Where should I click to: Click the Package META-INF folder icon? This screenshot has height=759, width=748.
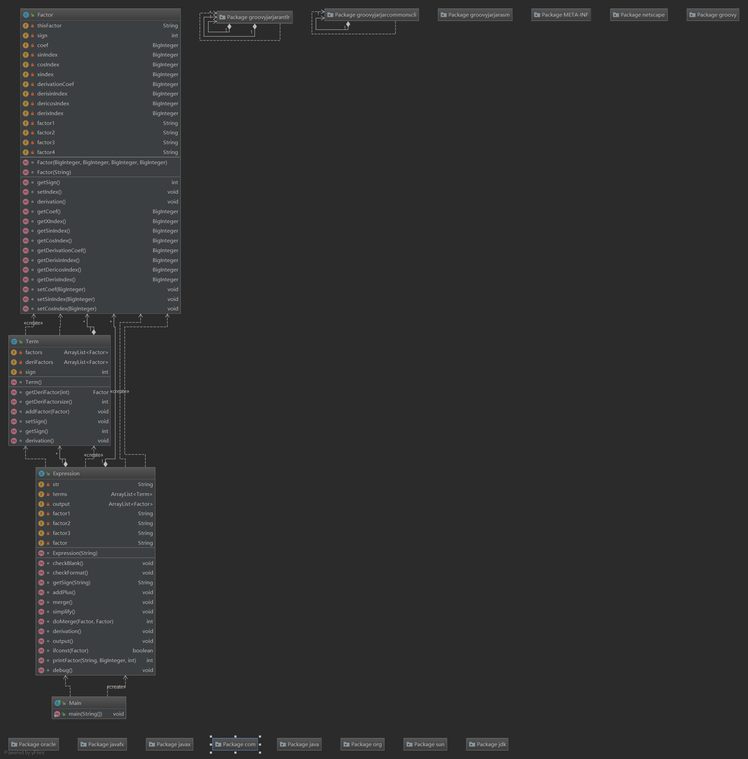pyautogui.click(x=537, y=15)
